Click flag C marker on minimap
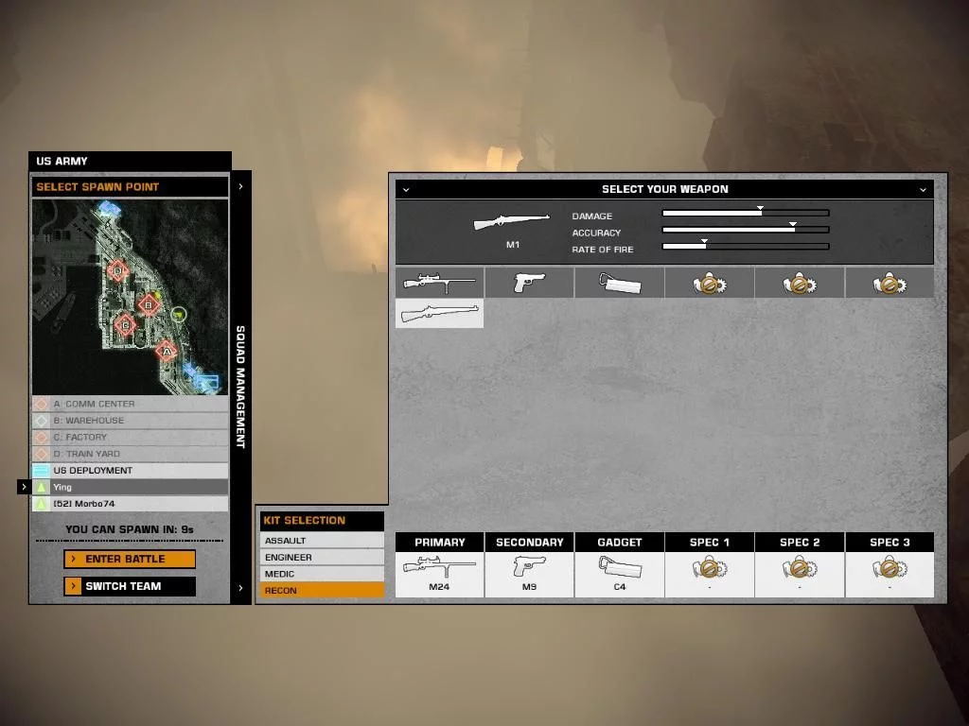This screenshot has width=969, height=726. click(126, 325)
